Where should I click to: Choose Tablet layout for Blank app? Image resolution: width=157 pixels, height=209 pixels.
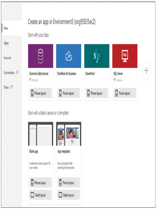click(41, 195)
